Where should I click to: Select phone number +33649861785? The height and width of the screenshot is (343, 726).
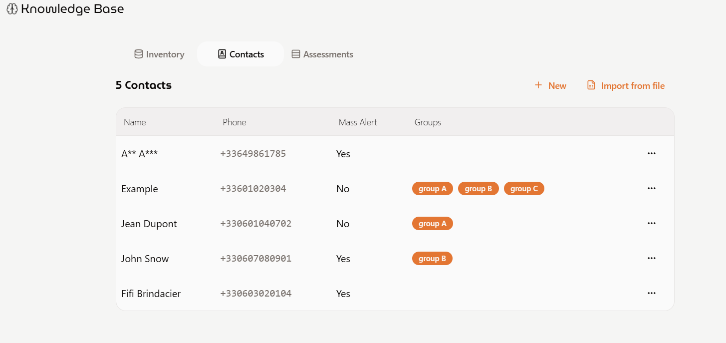[x=253, y=154]
